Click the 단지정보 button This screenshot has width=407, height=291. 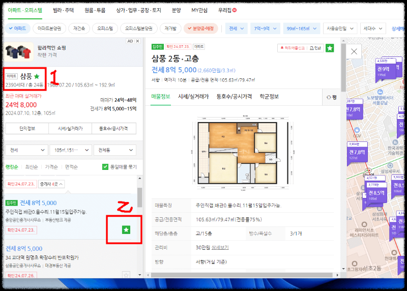[x=27, y=129]
